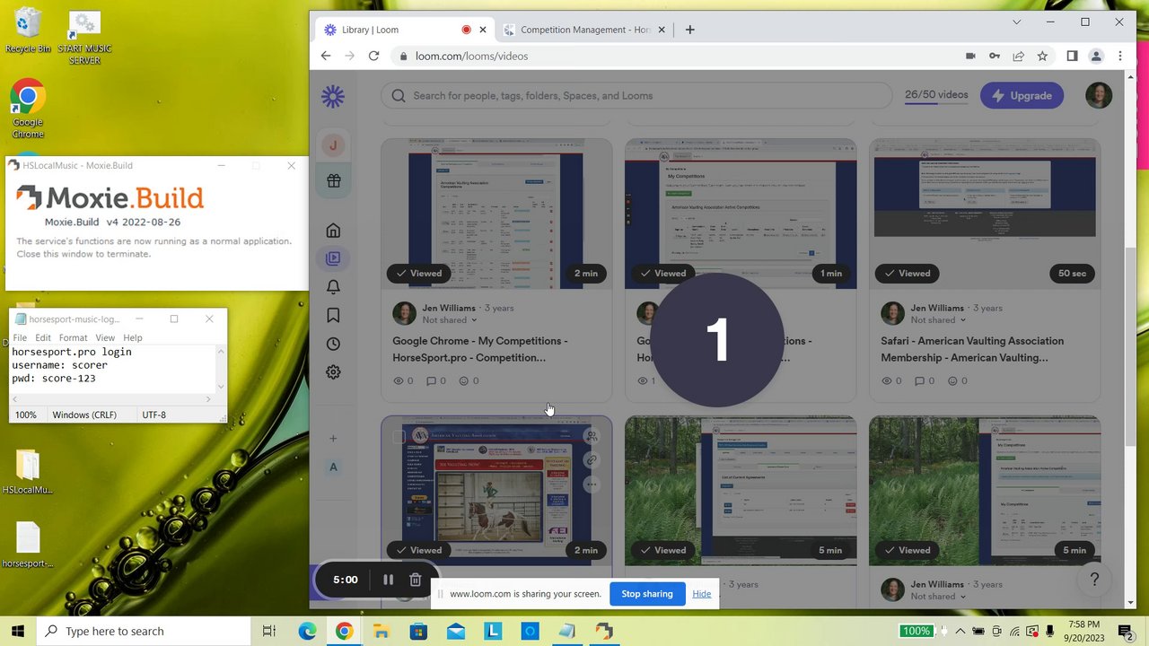Open Windows Start button

point(18,631)
